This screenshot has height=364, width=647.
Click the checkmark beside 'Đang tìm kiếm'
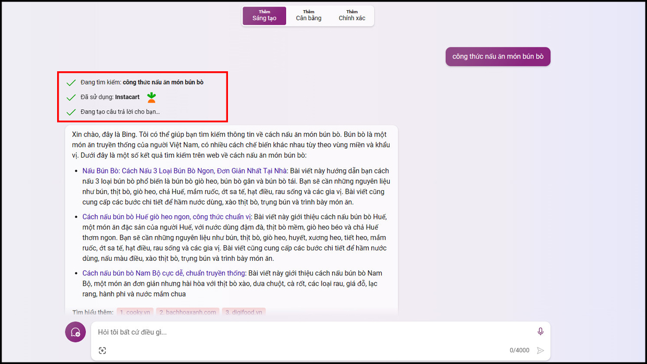[x=70, y=82]
